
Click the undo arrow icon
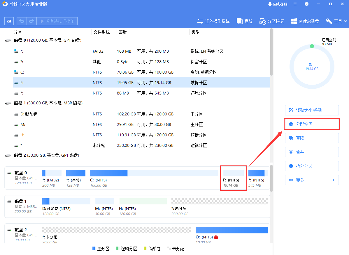click(22, 21)
